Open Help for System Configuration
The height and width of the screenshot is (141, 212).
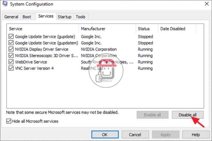[x=196, y=135]
